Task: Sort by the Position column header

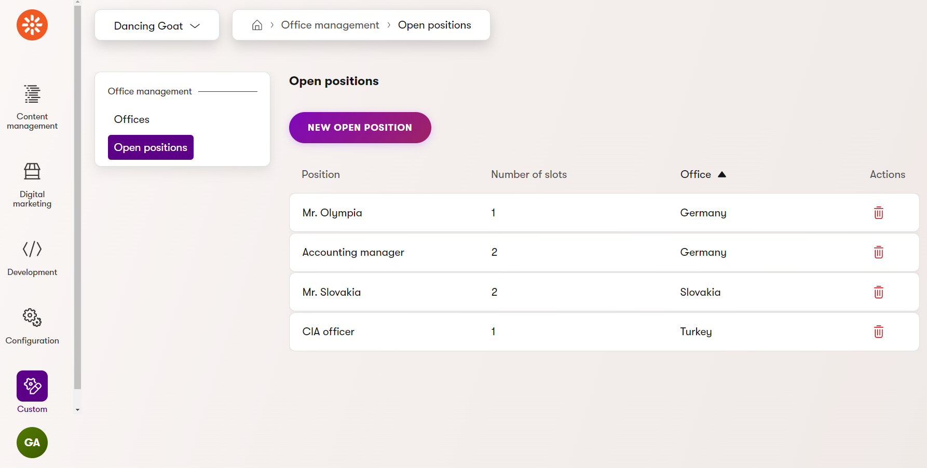Action: (321, 174)
